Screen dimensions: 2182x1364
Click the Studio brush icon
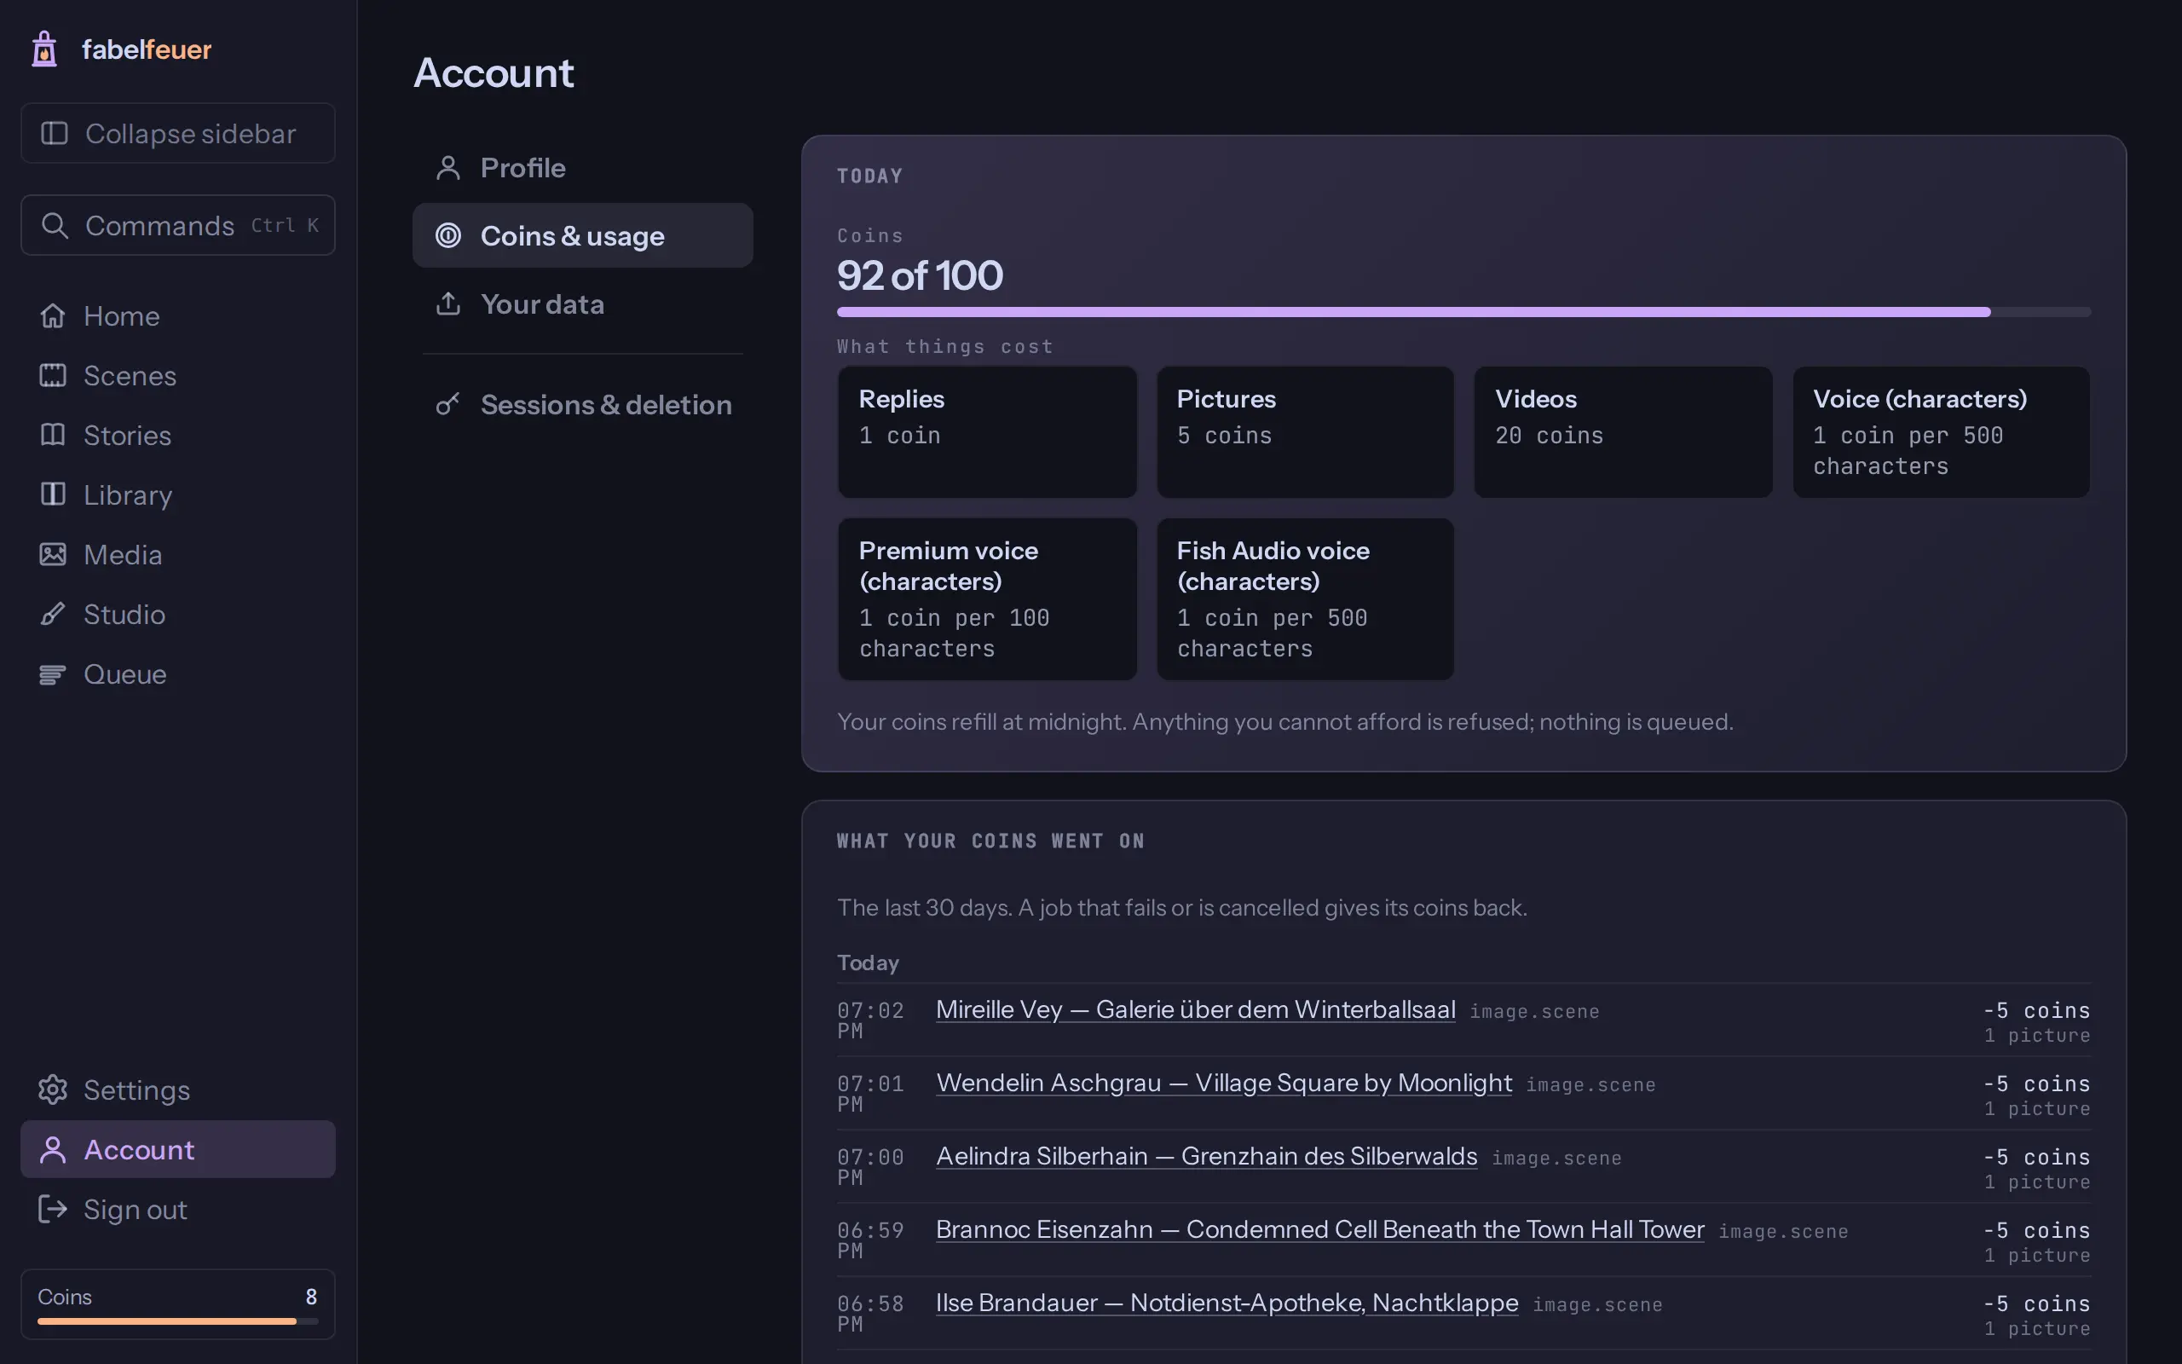[52, 615]
